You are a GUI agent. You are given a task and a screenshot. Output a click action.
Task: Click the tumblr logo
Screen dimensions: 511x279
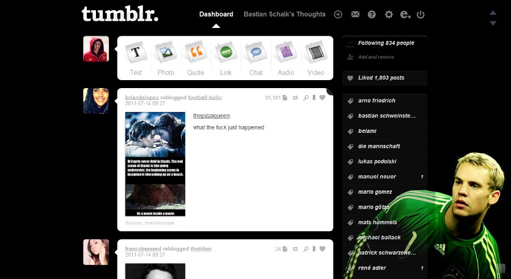tap(120, 14)
